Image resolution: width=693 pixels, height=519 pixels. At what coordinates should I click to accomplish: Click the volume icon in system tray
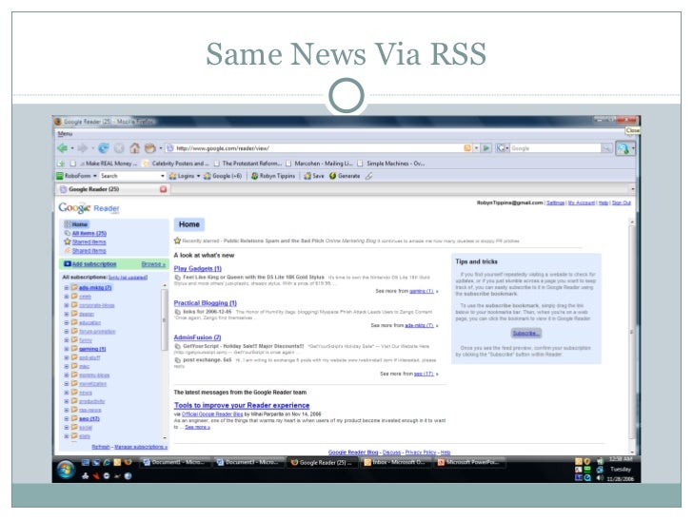tap(600, 478)
